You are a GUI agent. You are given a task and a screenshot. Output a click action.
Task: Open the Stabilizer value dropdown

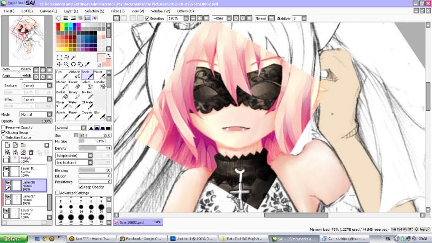(x=304, y=19)
